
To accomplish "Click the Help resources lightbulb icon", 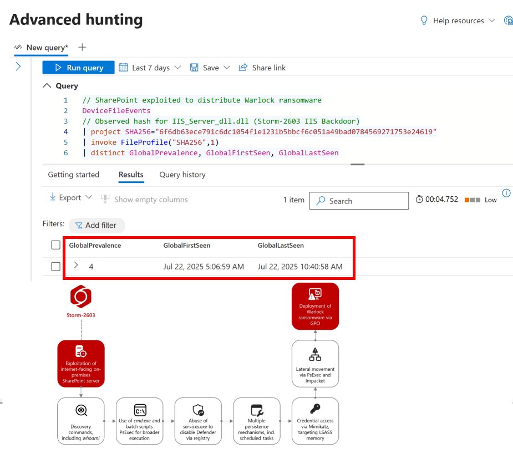I will [x=424, y=21].
